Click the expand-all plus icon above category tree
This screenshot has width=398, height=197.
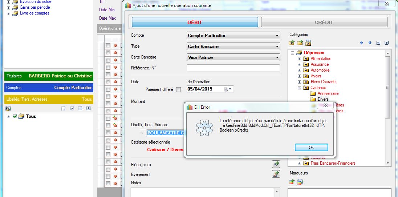(x=386, y=43)
